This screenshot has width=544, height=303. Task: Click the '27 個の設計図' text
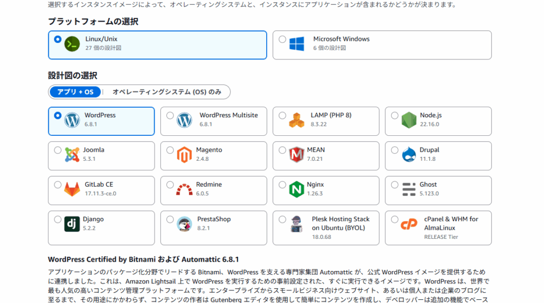click(104, 48)
